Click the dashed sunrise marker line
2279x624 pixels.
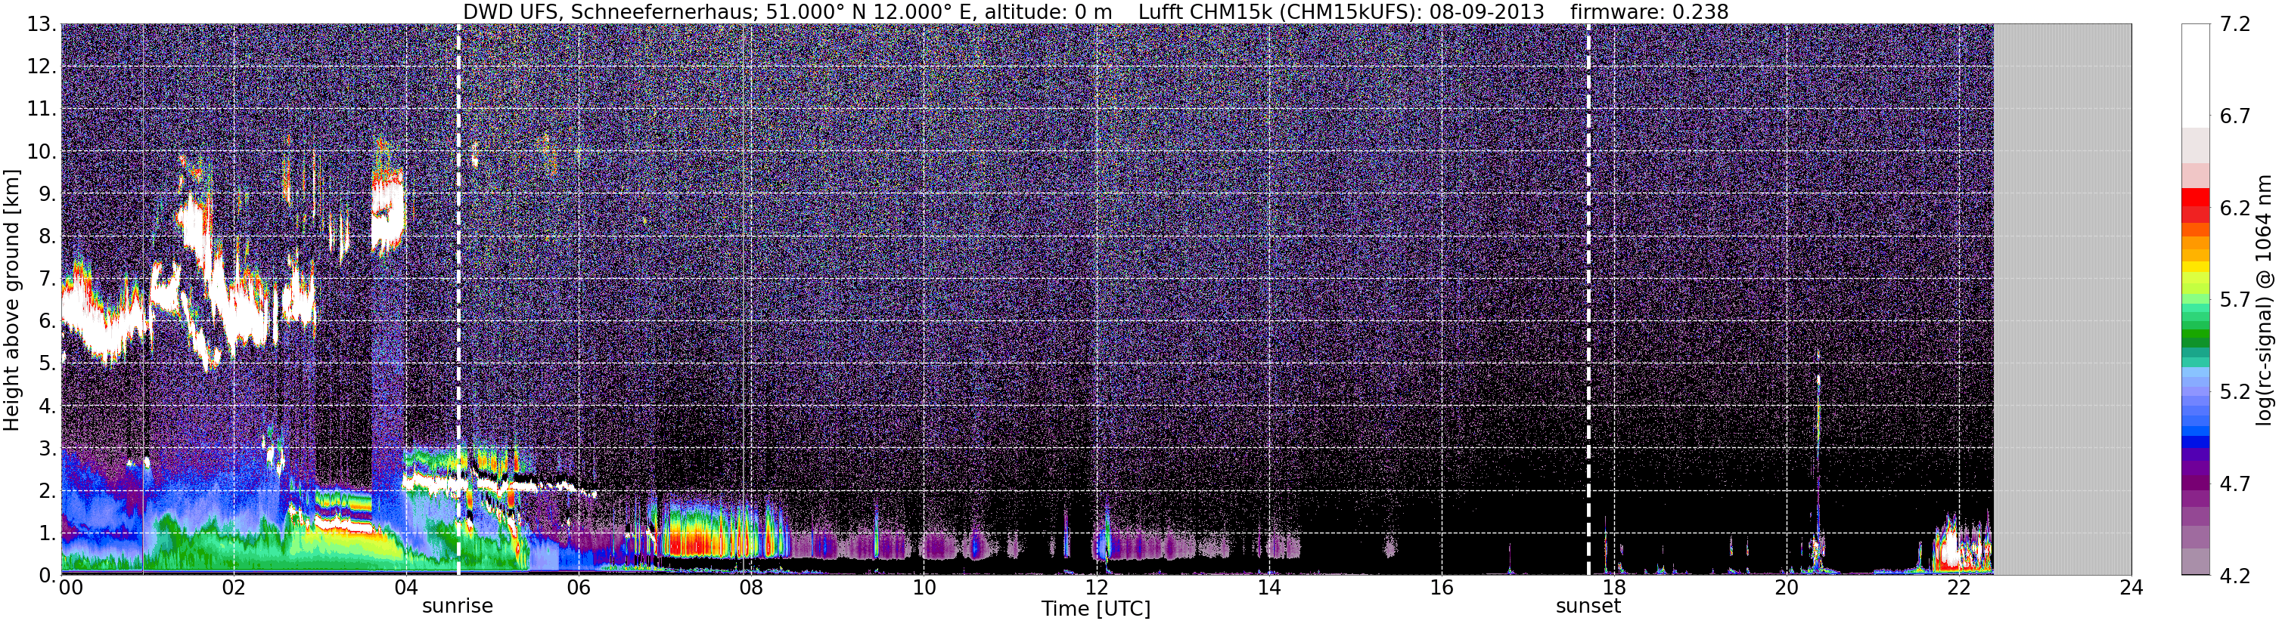click(x=458, y=300)
